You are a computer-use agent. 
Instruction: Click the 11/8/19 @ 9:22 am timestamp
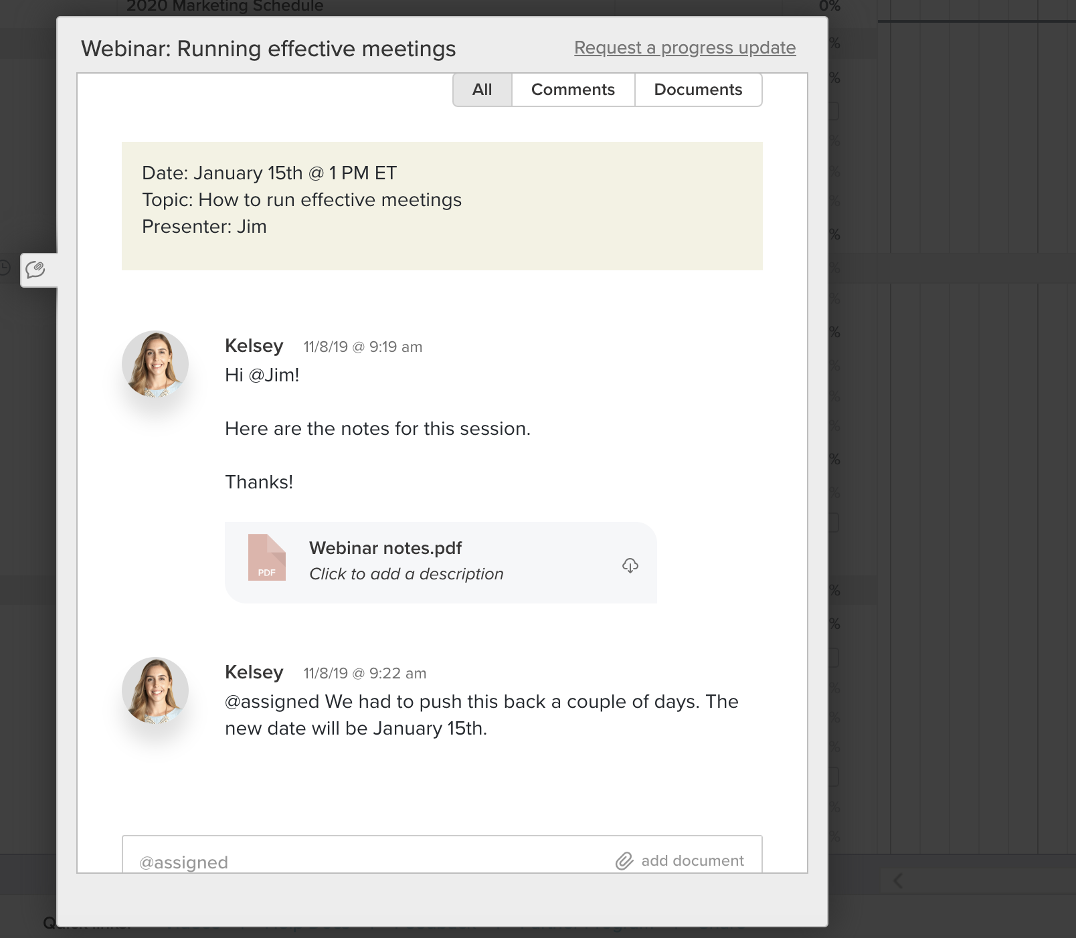(x=365, y=674)
